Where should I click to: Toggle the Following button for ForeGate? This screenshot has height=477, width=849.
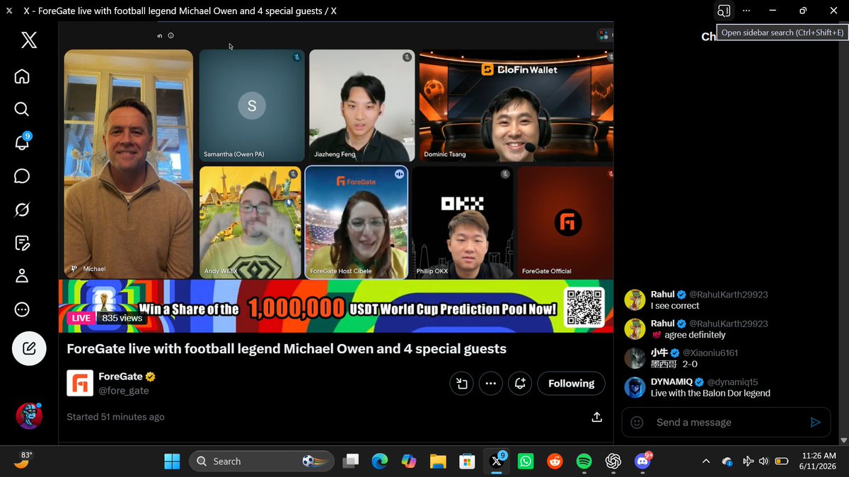pyautogui.click(x=571, y=384)
